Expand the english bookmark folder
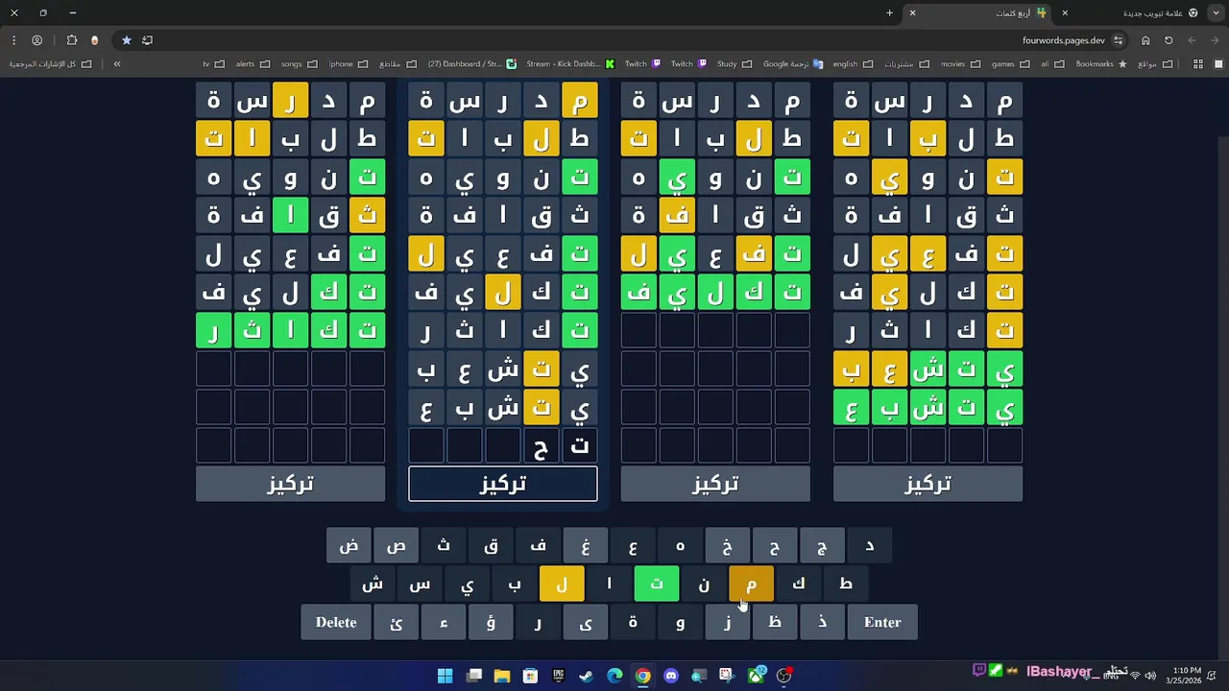The height and width of the screenshot is (691, 1229). click(853, 64)
